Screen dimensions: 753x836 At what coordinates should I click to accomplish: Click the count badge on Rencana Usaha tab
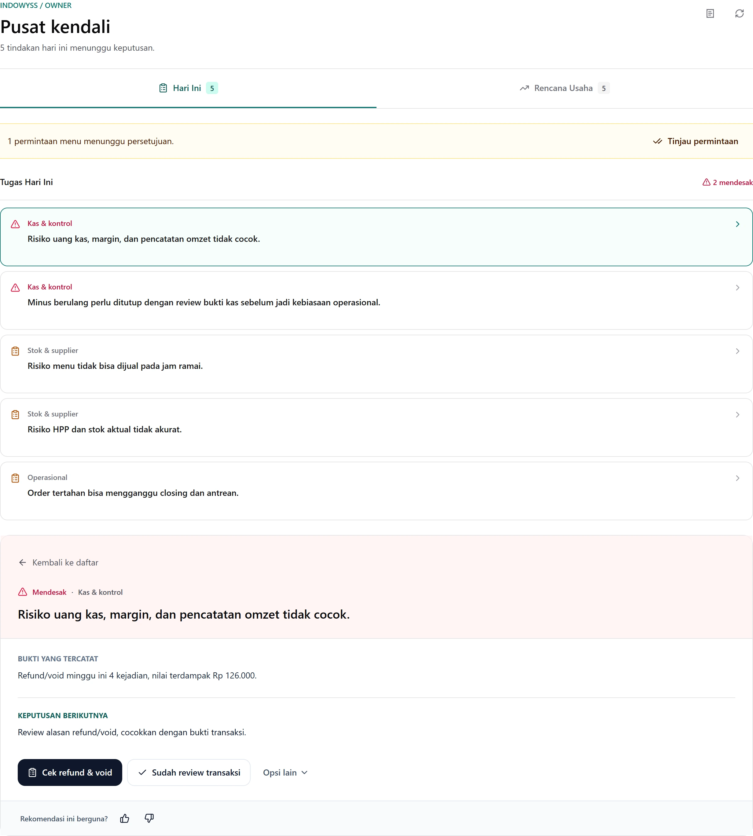604,88
